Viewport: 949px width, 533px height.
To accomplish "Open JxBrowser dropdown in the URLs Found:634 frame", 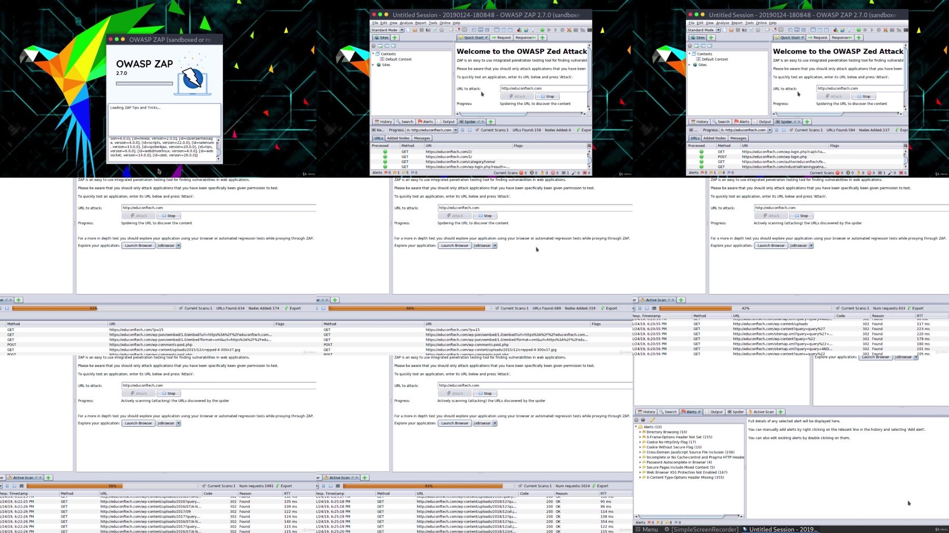I will click(179, 245).
